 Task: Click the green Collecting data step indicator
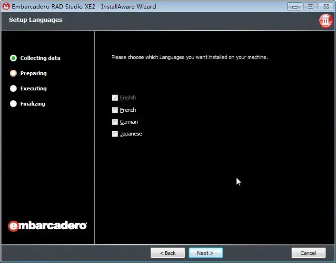click(13, 58)
